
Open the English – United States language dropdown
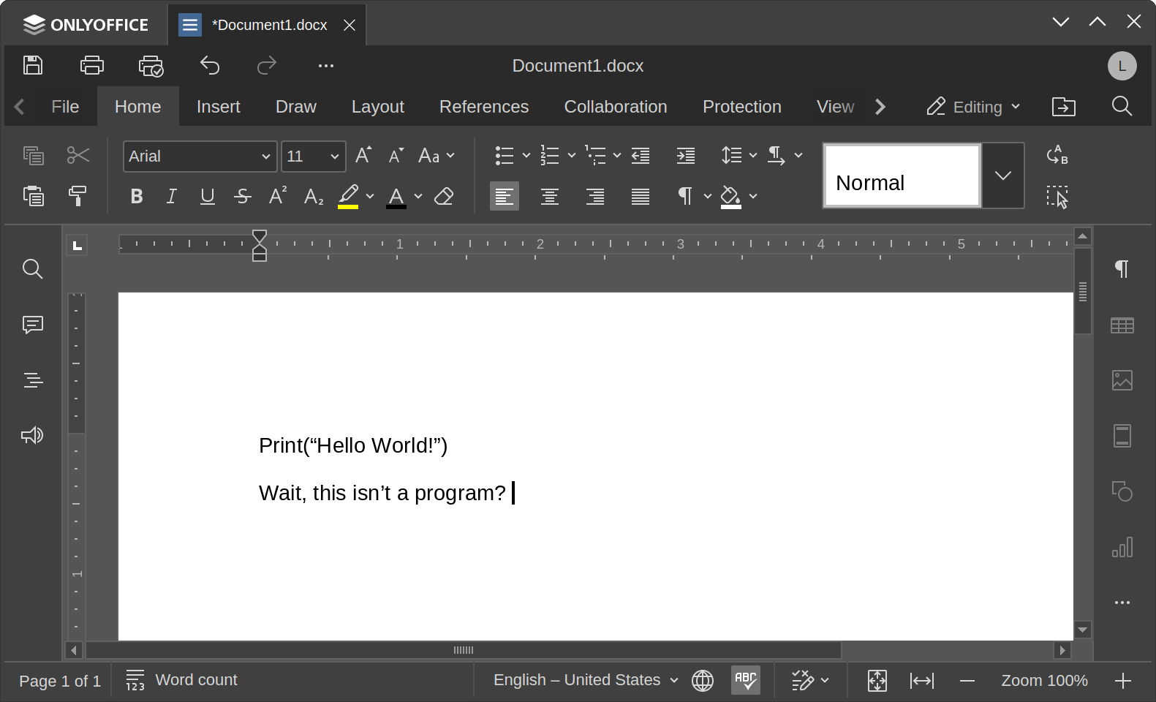tap(585, 680)
